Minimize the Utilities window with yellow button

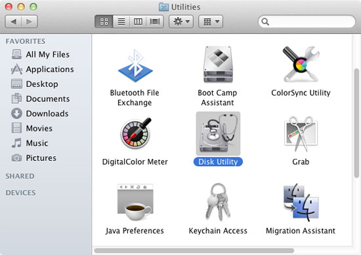[x=21, y=7]
